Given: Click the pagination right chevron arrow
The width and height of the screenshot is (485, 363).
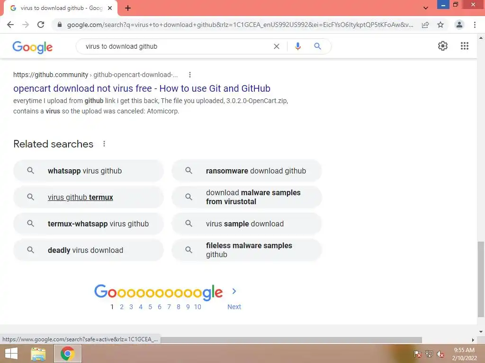Looking at the screenshot, I should (234, 291).
